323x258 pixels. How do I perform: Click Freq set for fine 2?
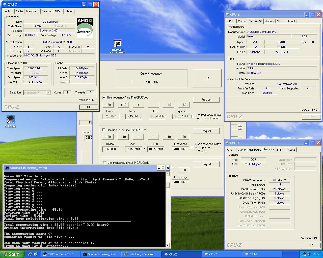(x=206, y=131)
